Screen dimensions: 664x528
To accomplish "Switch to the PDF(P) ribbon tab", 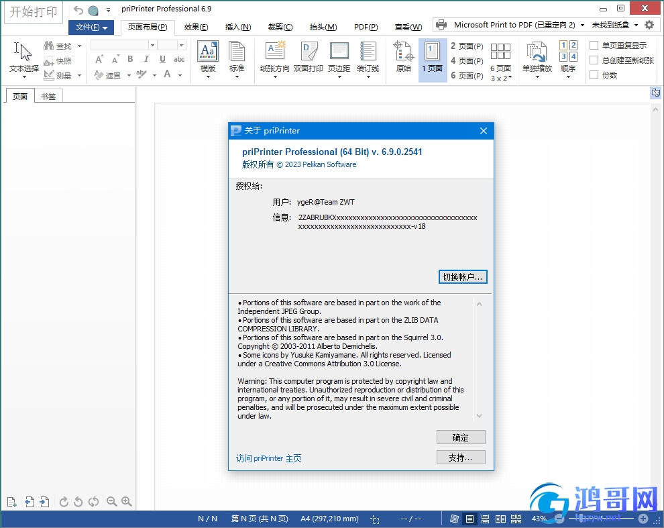I will (x=366, y=27).
